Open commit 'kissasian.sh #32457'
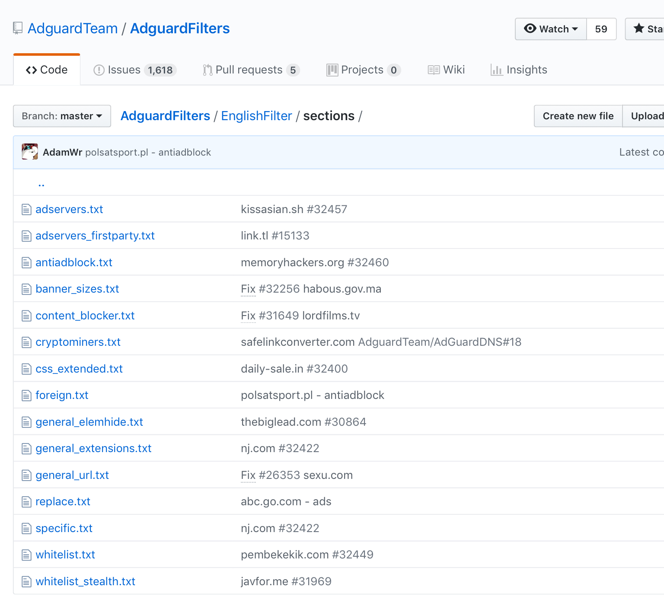This screenshot has height=609, width=664. tap(294, 210)
